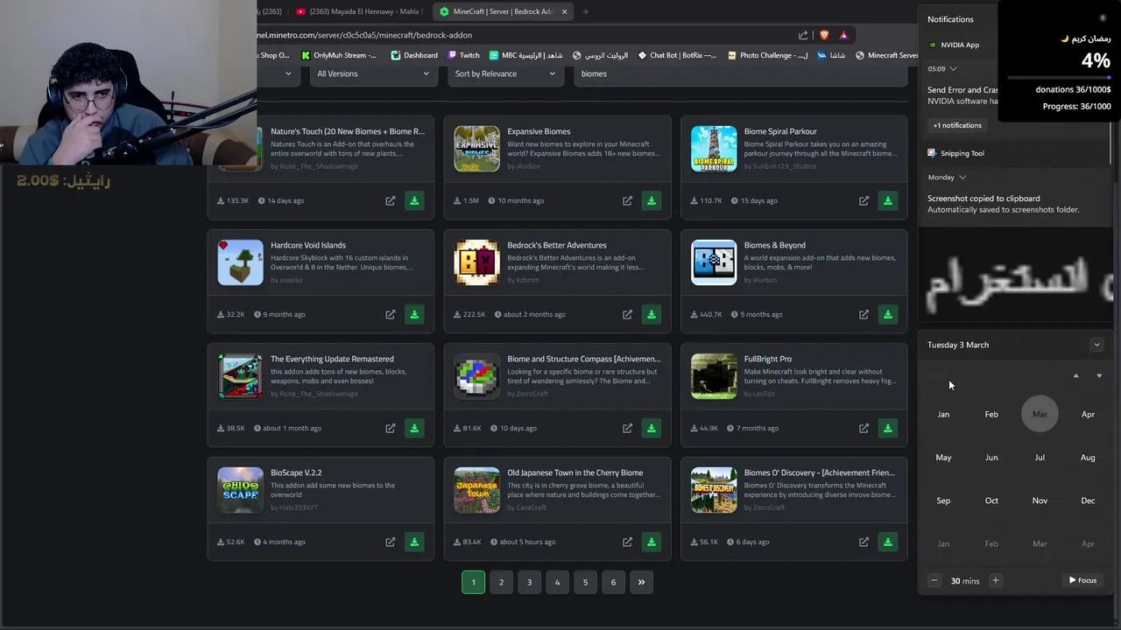Close the MineCraft Server browser tab
The width and height of the screenshot is (1121, 630).
(x=564, y=11)
